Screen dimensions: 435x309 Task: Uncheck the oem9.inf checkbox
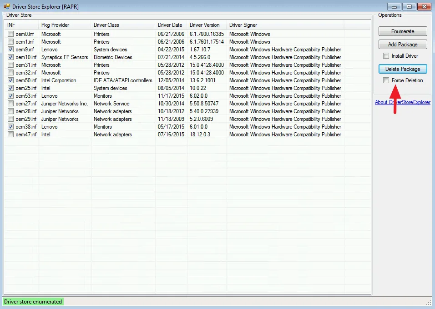10,50
